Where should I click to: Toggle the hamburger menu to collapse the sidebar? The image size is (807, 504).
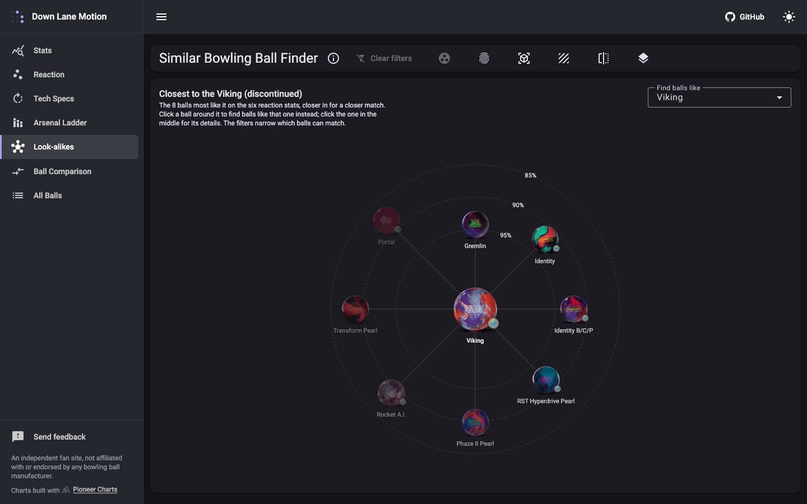[161, 17]
